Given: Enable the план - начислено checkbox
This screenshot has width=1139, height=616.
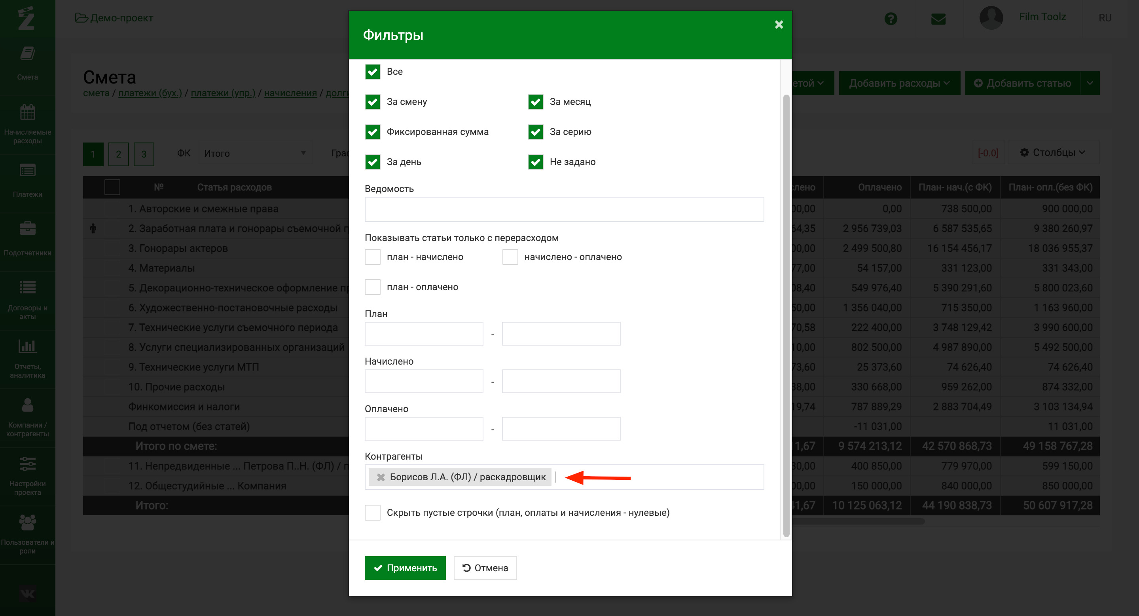Looking at the screenshot, I should [372, 257].
